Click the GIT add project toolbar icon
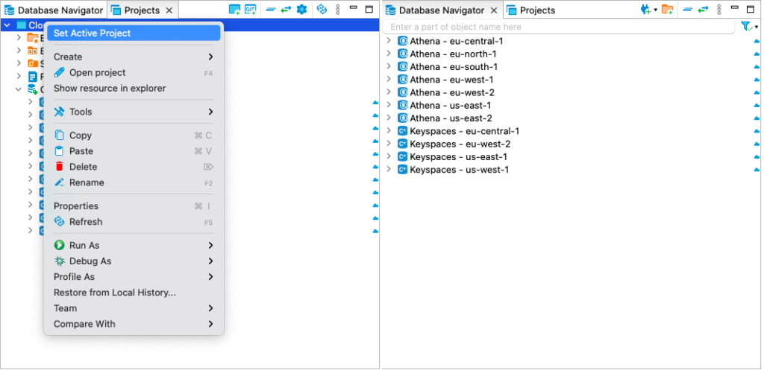Screen dimensions: 764x370 click(x=251, y=9)
